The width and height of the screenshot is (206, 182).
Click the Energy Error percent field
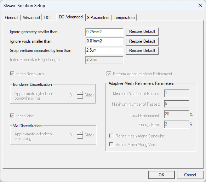coord(176,124)
